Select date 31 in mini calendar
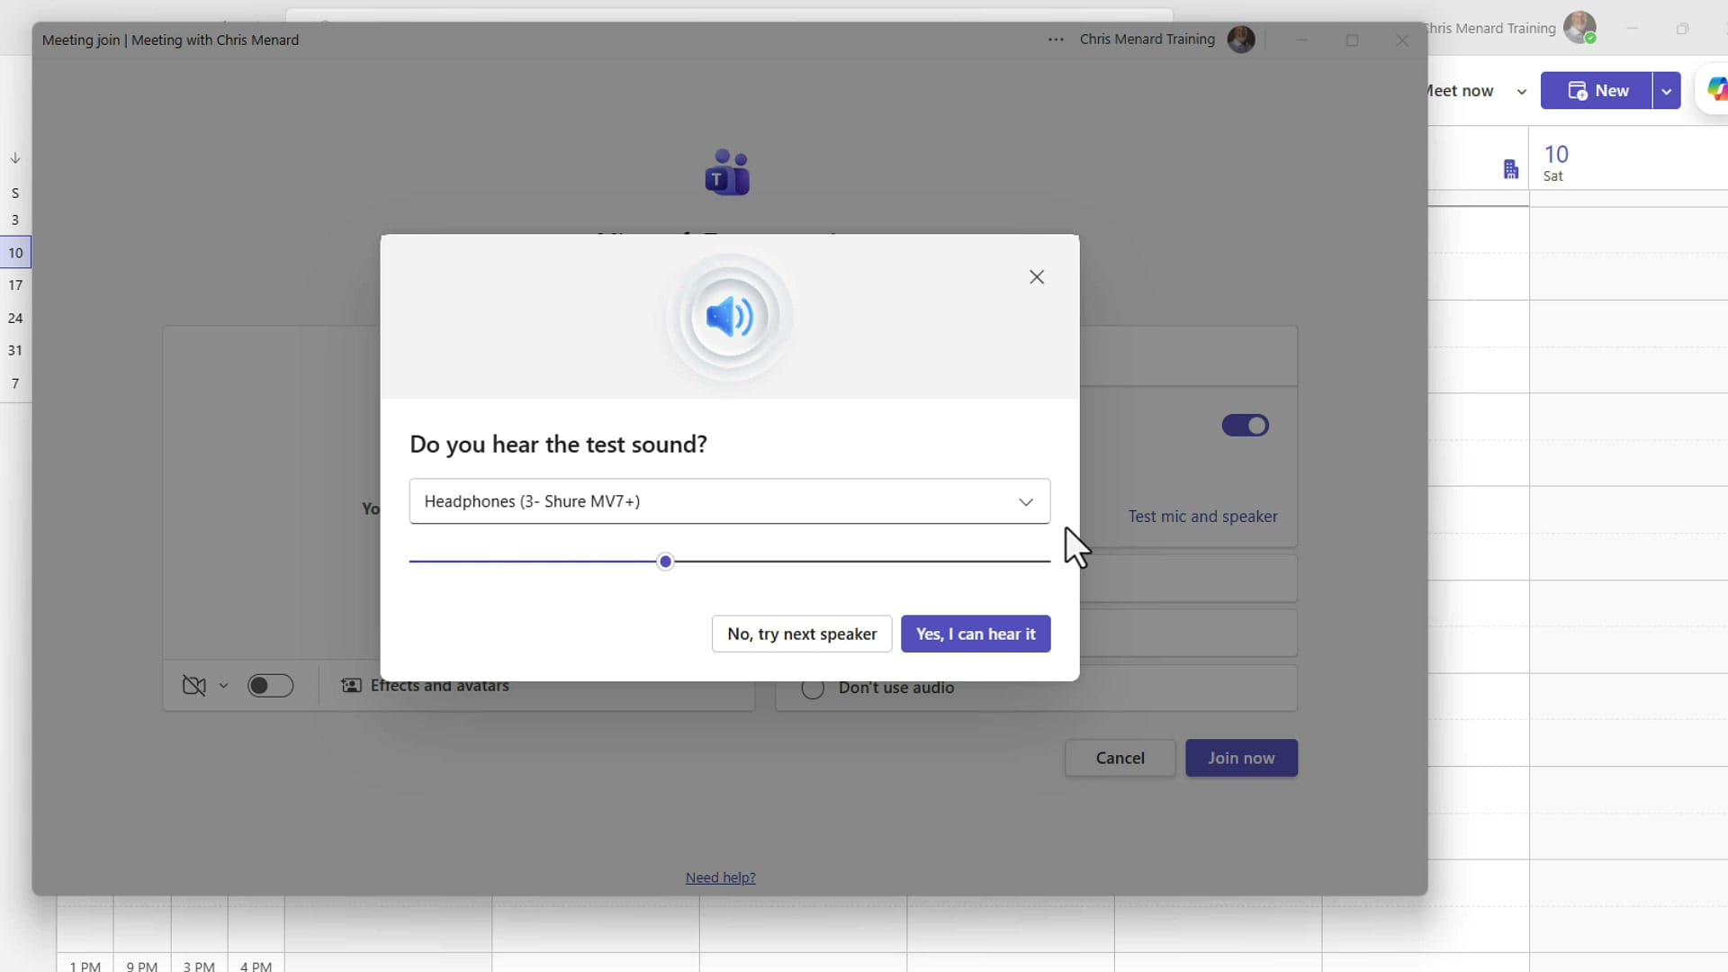Viewport: 1728px width, 972px height. [x=15, y=351]
